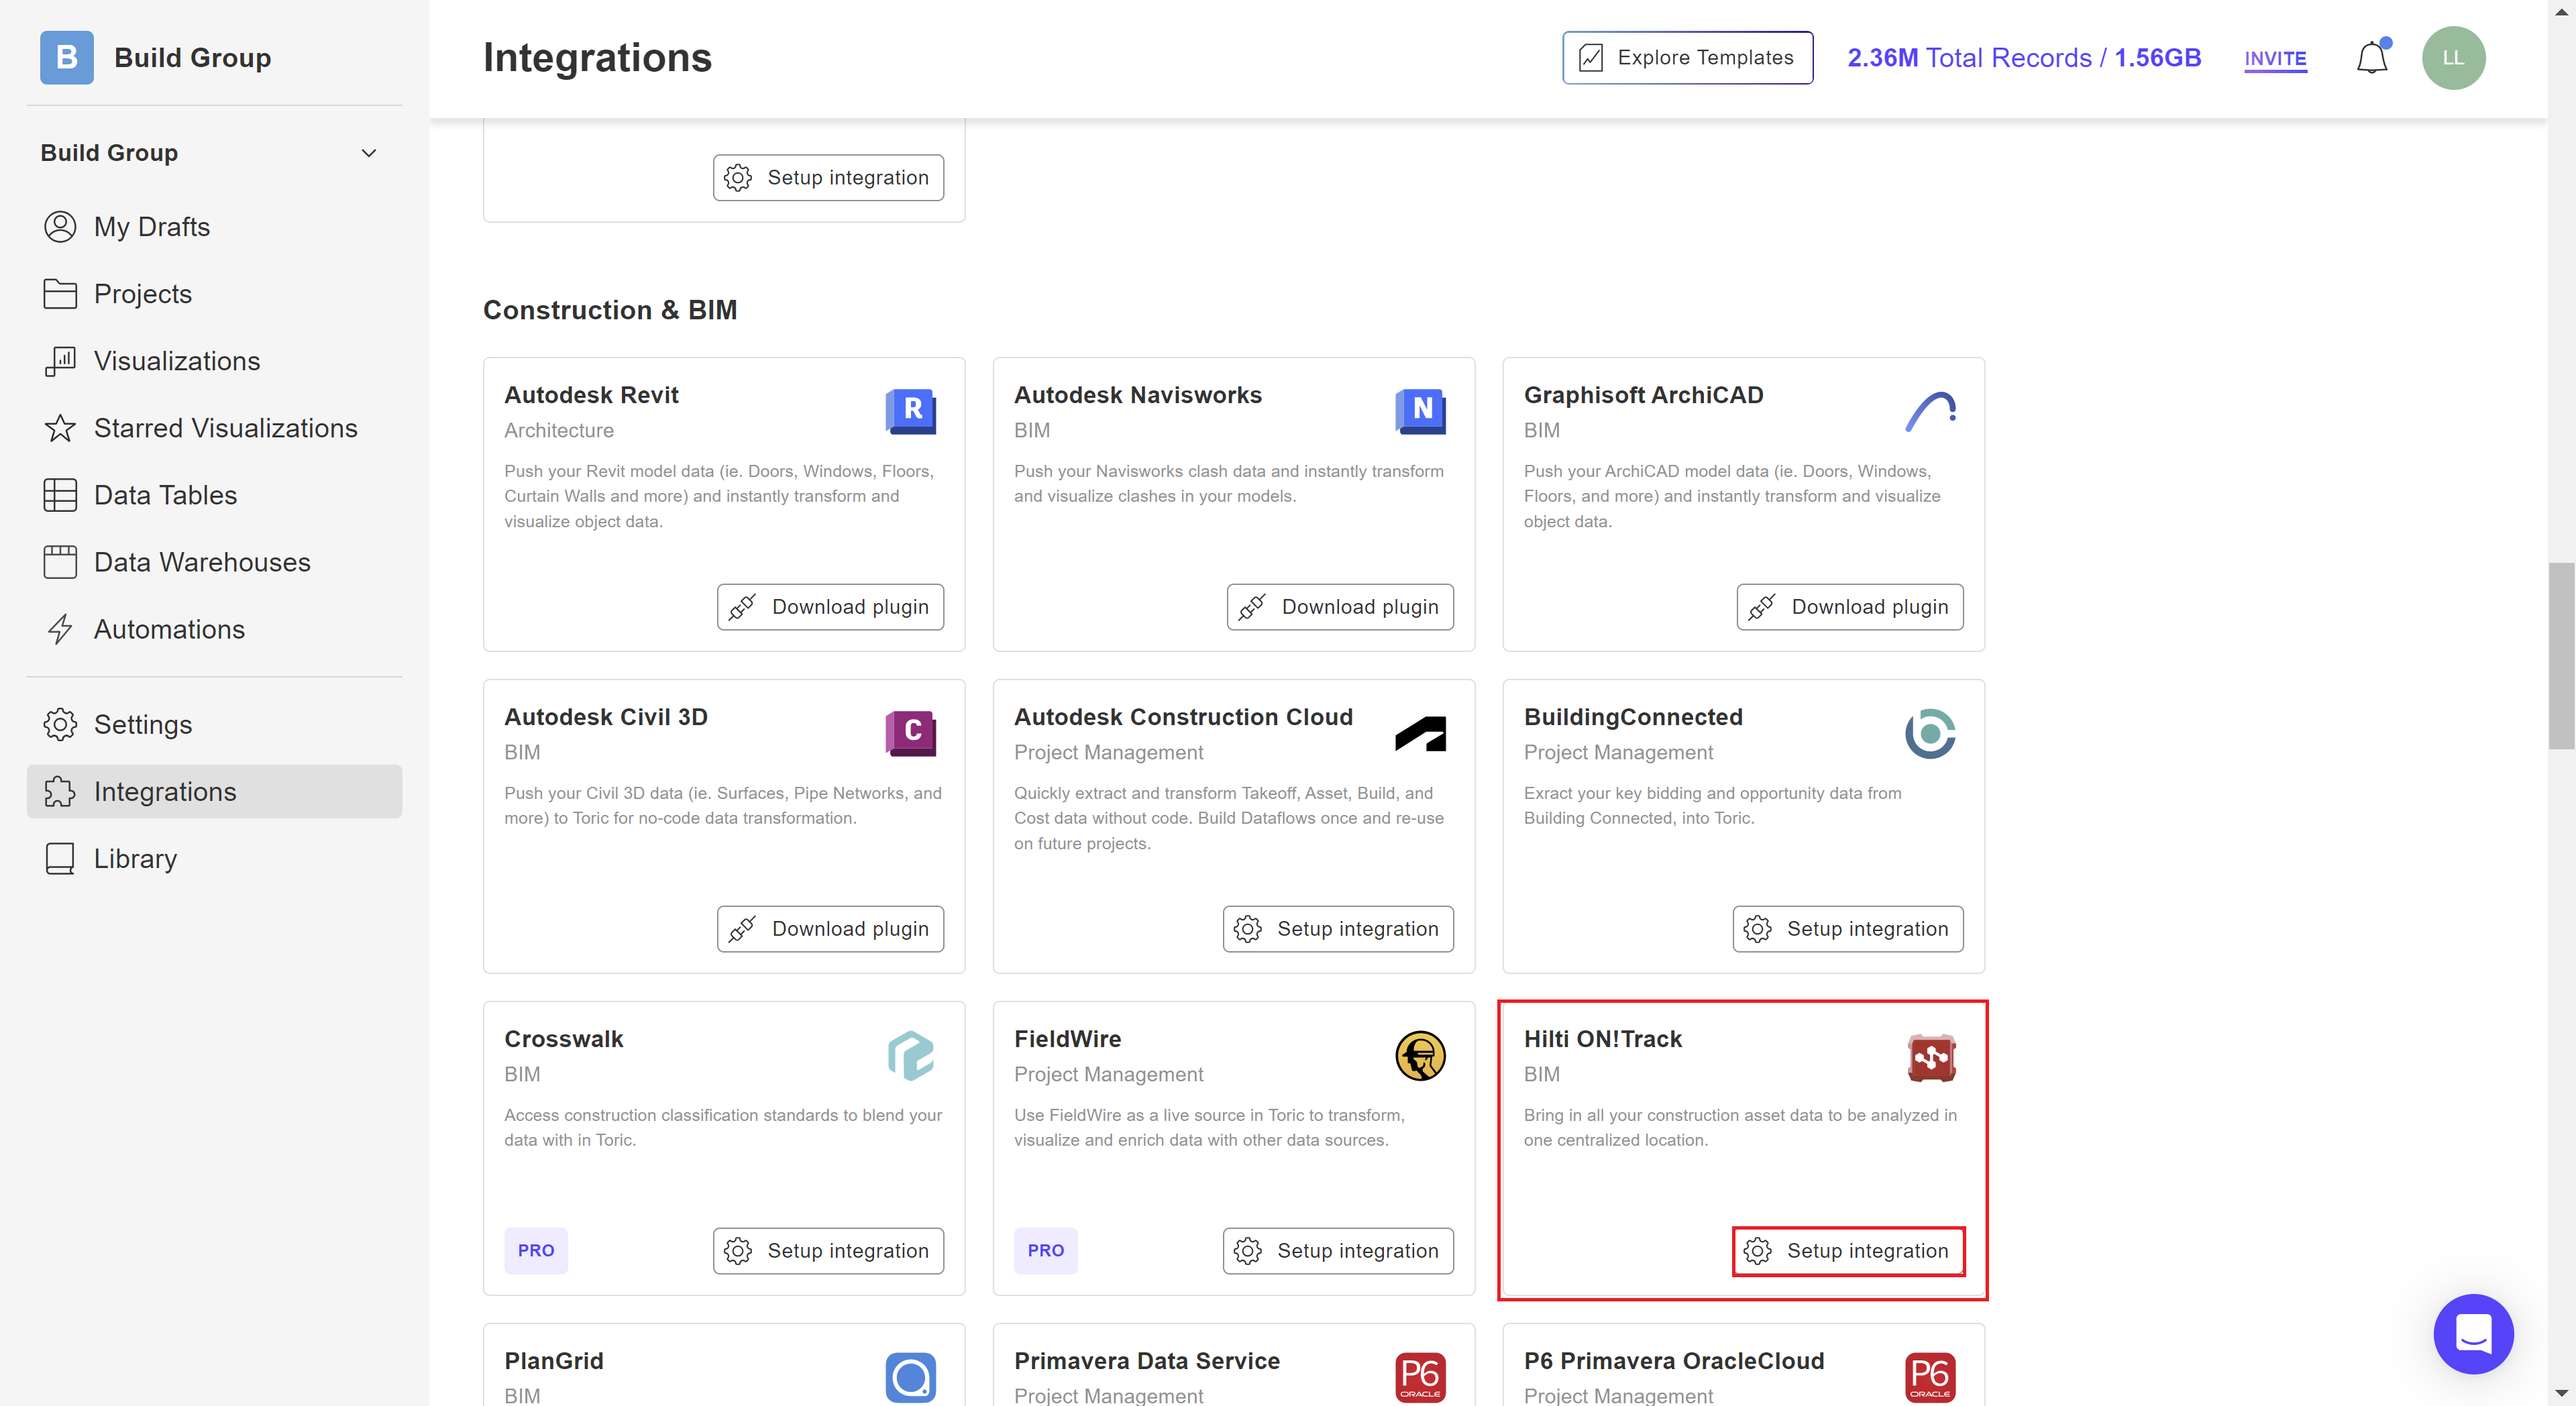The height and width of the screenshot is (1406, 2576).
Task: Click the P6 Primavera OracleCloud icon
Action: point(1930,1377)
